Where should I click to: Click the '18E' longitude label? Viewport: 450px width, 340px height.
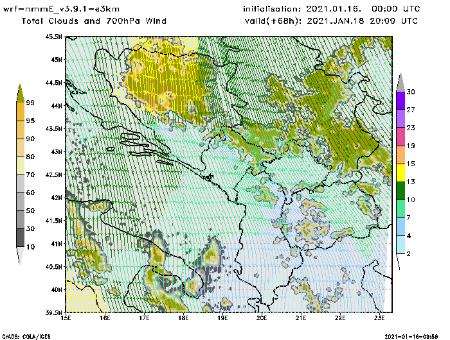click(183, 318)
